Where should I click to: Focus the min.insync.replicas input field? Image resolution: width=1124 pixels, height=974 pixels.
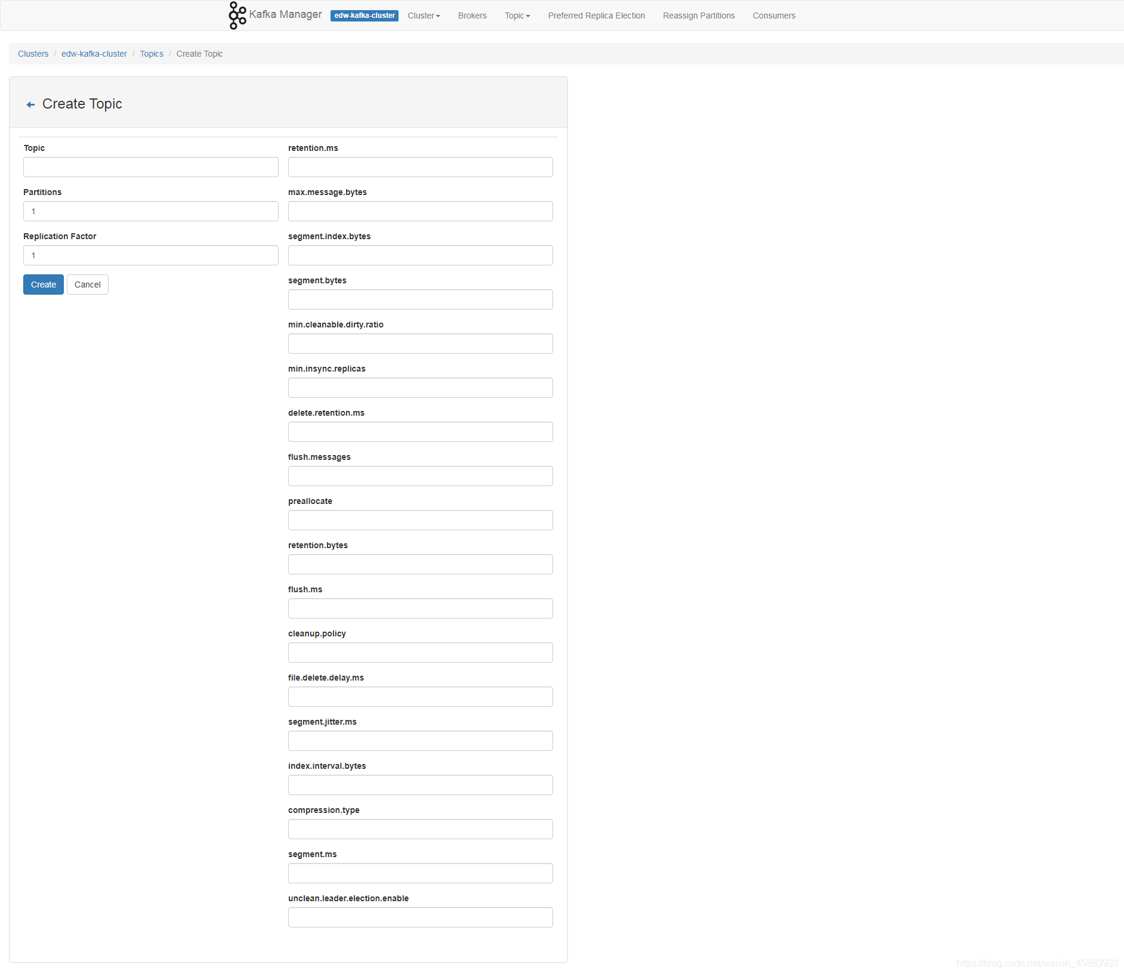point(421,388)
